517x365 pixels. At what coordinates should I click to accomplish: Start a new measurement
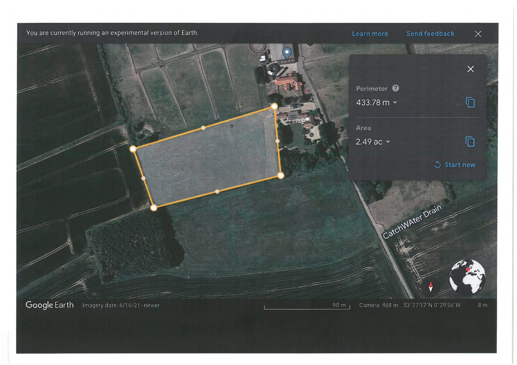click(x=455, y=165)
